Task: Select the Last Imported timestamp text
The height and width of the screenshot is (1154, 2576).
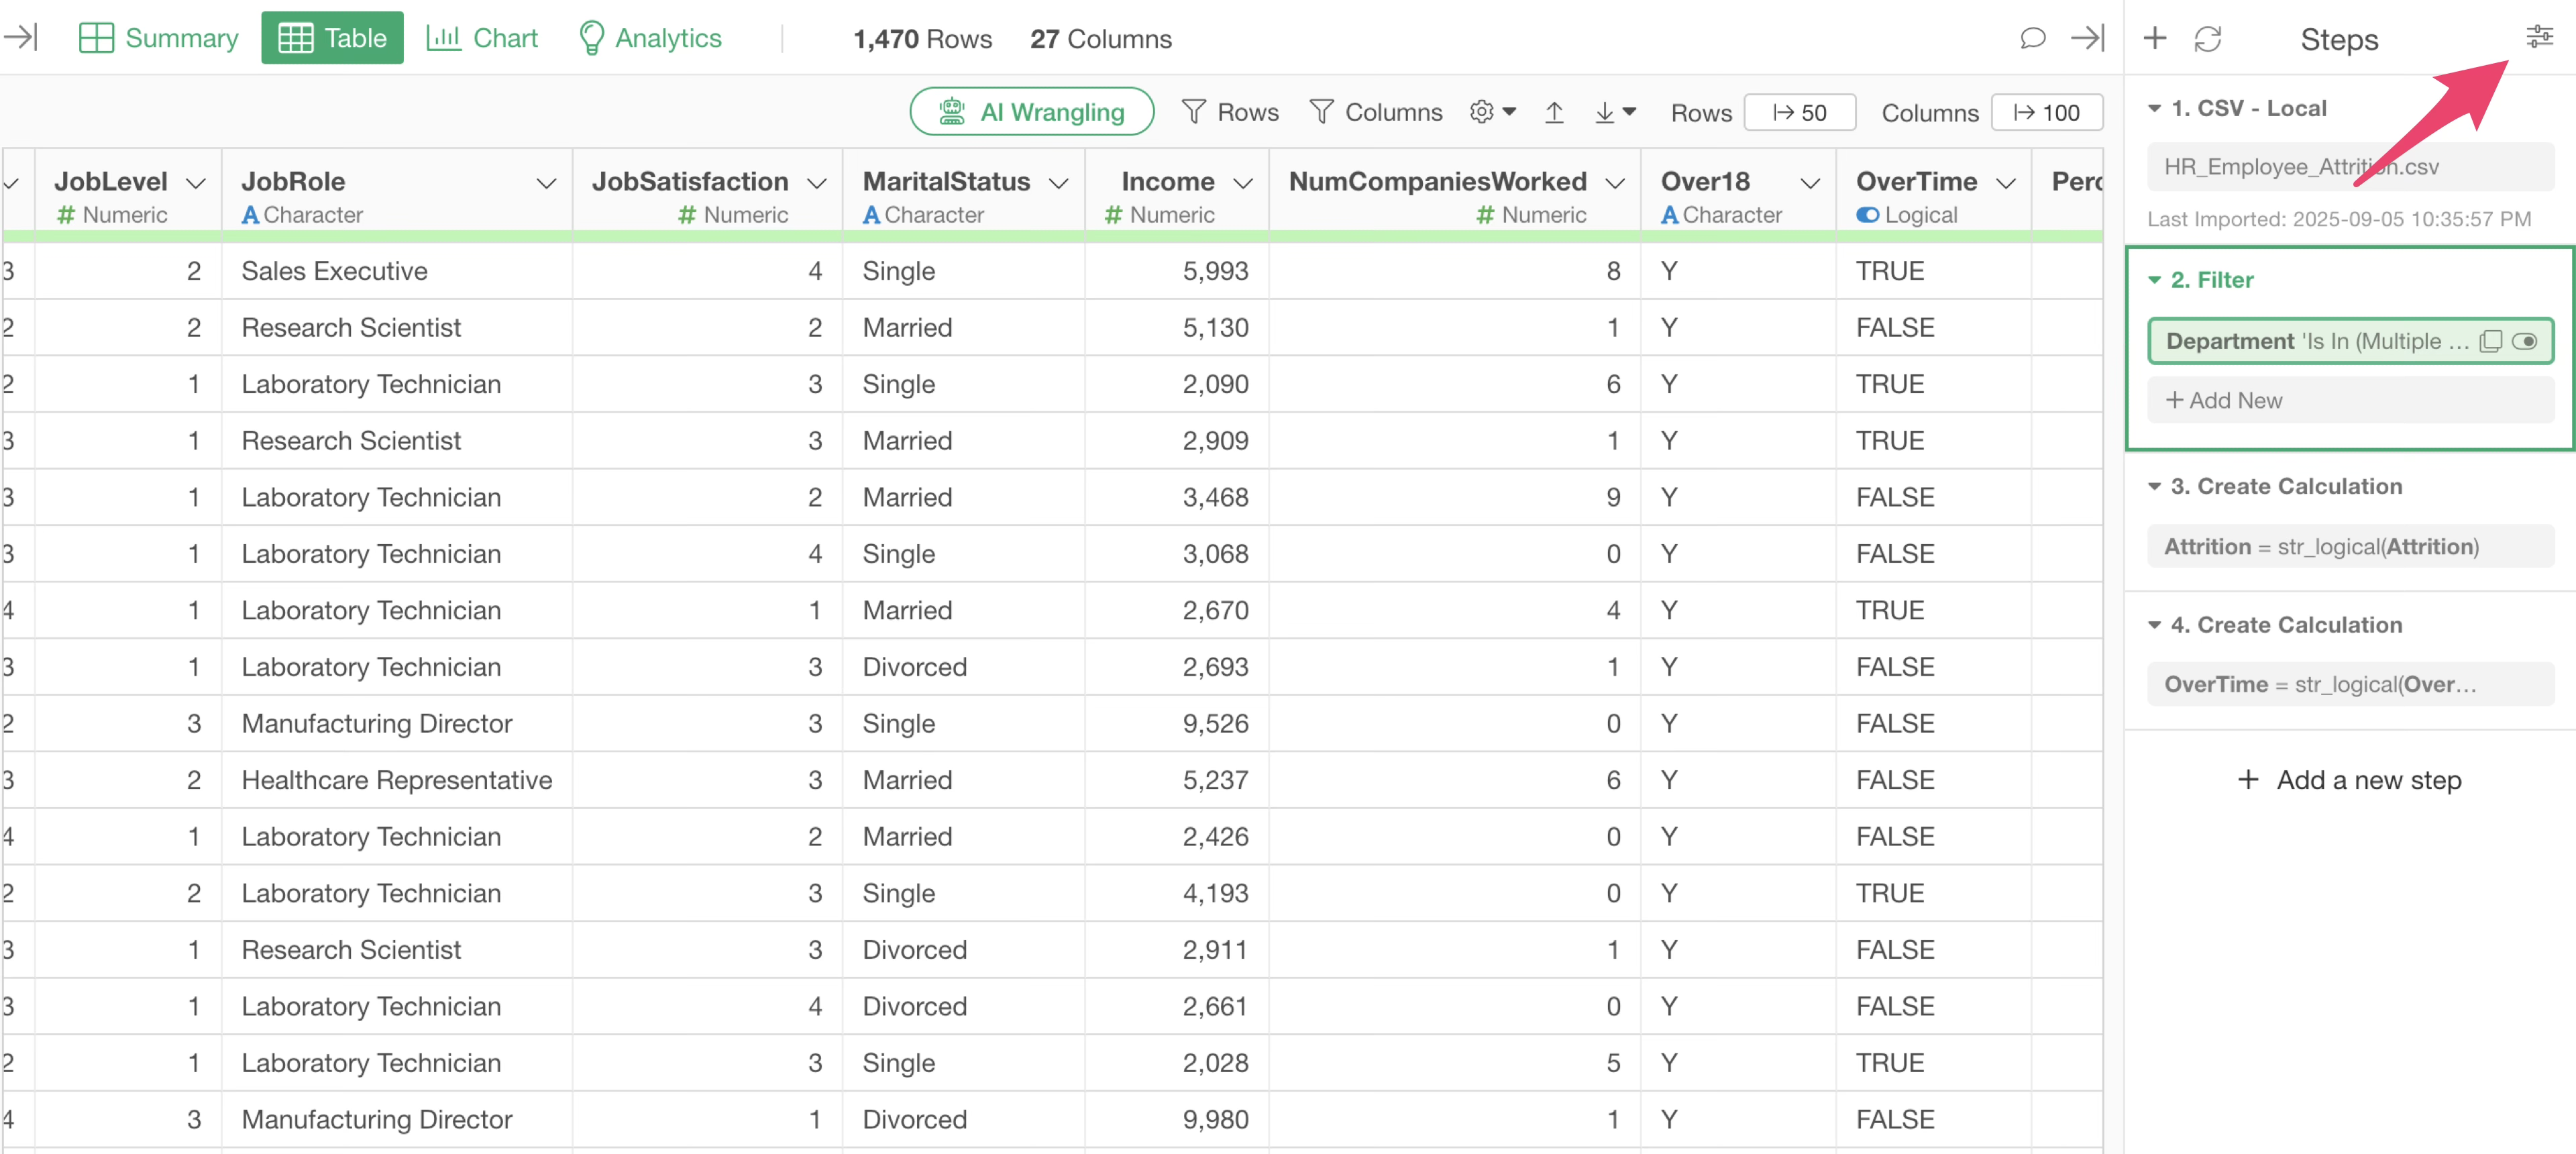Action: pos(2339,219)
